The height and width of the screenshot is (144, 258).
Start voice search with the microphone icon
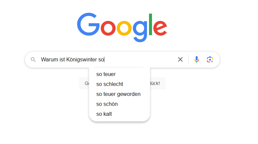click(197, 59)
